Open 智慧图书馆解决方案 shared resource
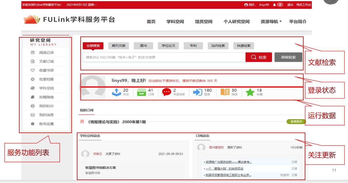This screenshot has height=183, width=348. [x=101, y=168]
